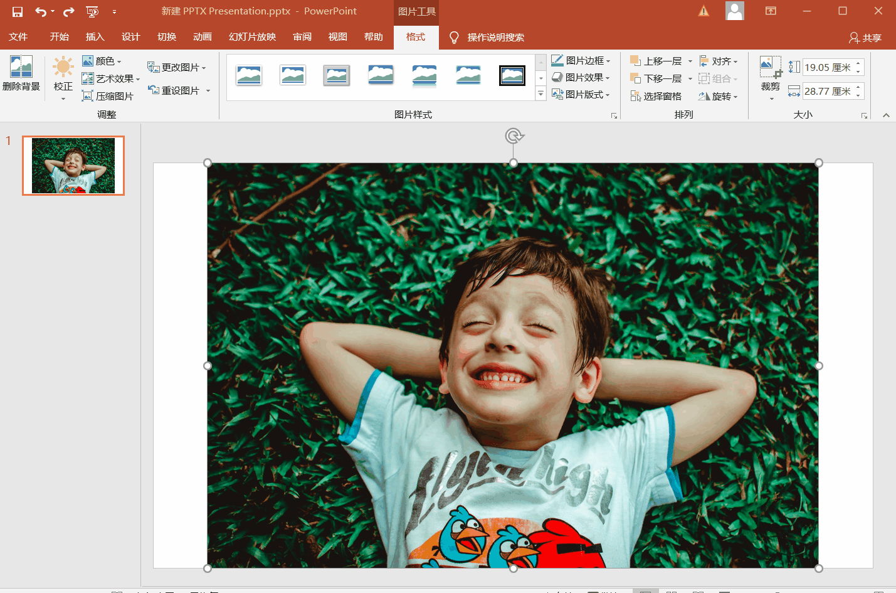This screenshot has width=896, height=593.
Task: Click the Share (共享) button
Action: 865,38
